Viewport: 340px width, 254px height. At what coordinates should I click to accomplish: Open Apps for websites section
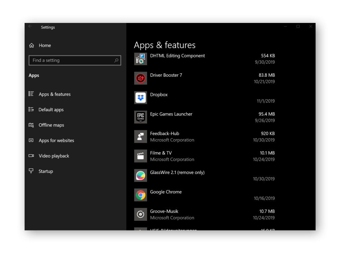tap(56, 140)
